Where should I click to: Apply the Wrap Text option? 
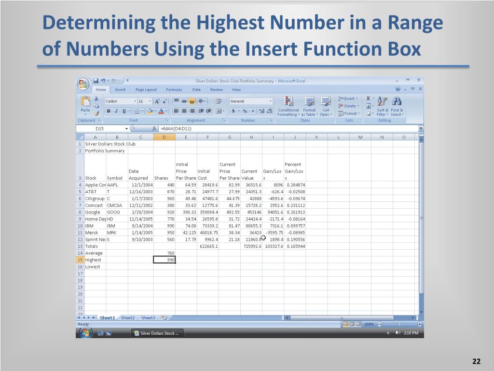coord(219,101)
